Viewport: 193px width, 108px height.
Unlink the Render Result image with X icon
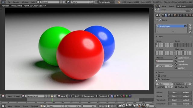coord(55,96)
